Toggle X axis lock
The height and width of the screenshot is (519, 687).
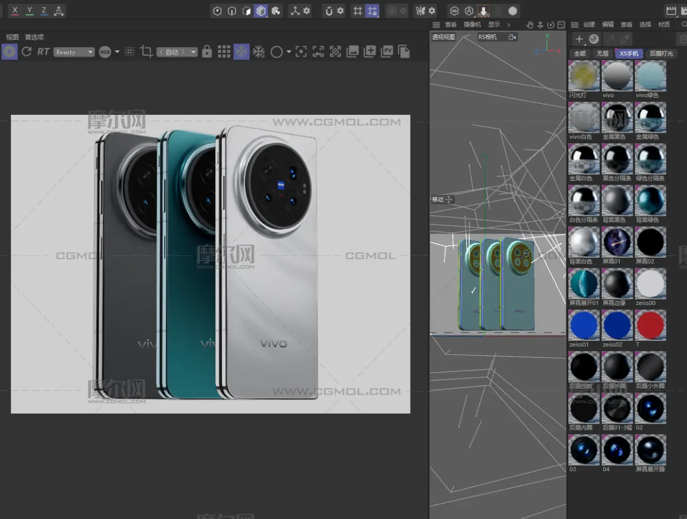click(15, 11)
